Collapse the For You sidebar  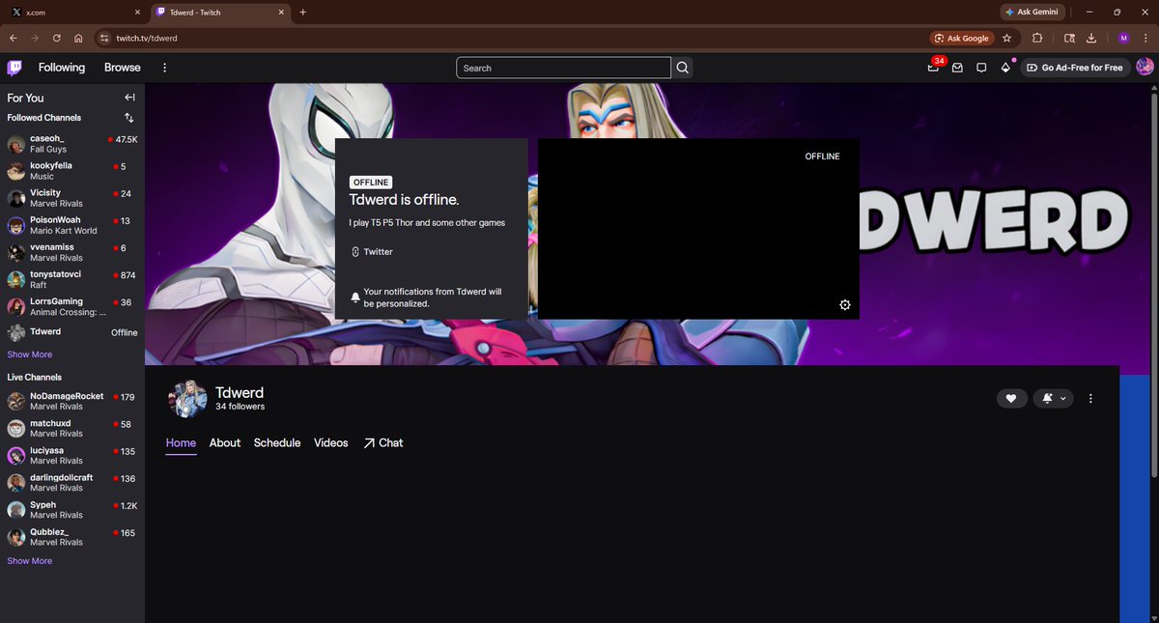coord(129,98)
